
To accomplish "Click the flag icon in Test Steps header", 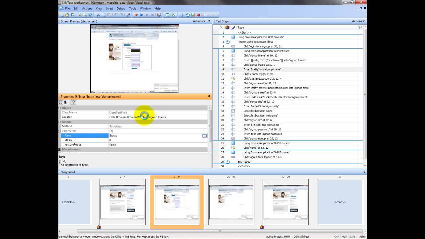I will [360, 28].
